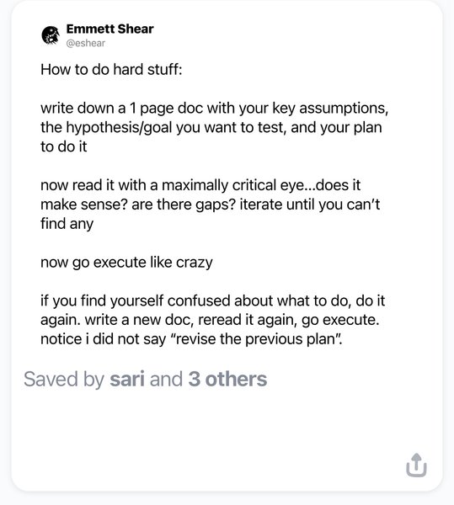Click the 'make sense? are there gaps?' line
Viewport: 454px width, 505px height.
click(x=210, y=205)
